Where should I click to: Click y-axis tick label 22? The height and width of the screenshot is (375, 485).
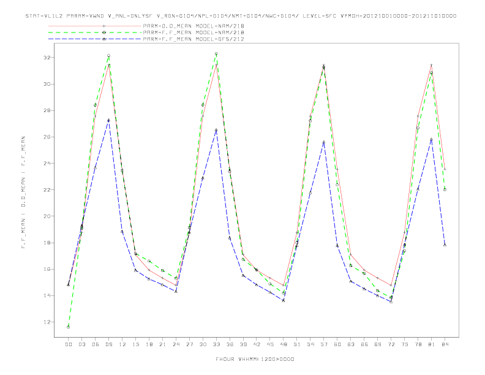(47, 190)
